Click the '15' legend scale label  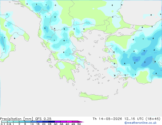point(38,124)
